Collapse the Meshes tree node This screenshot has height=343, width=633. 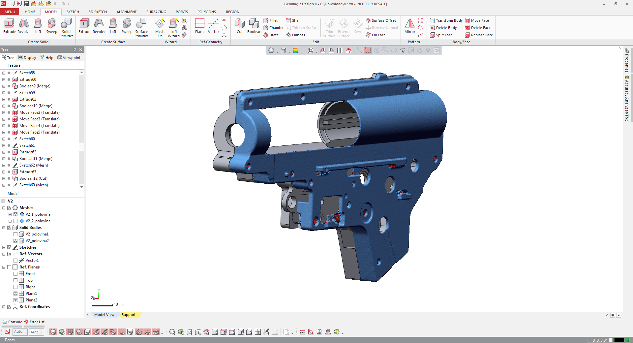click(4, 208)
